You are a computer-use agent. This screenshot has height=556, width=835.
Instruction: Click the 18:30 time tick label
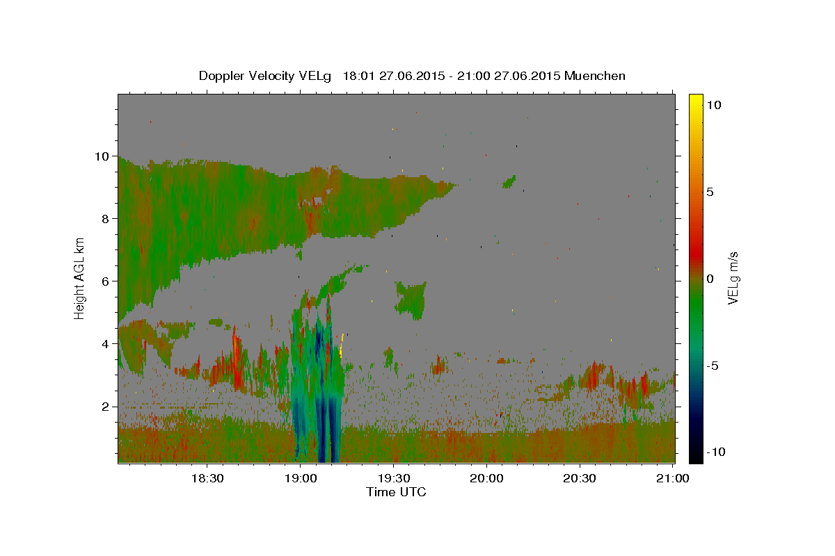(x=207, y=478)
